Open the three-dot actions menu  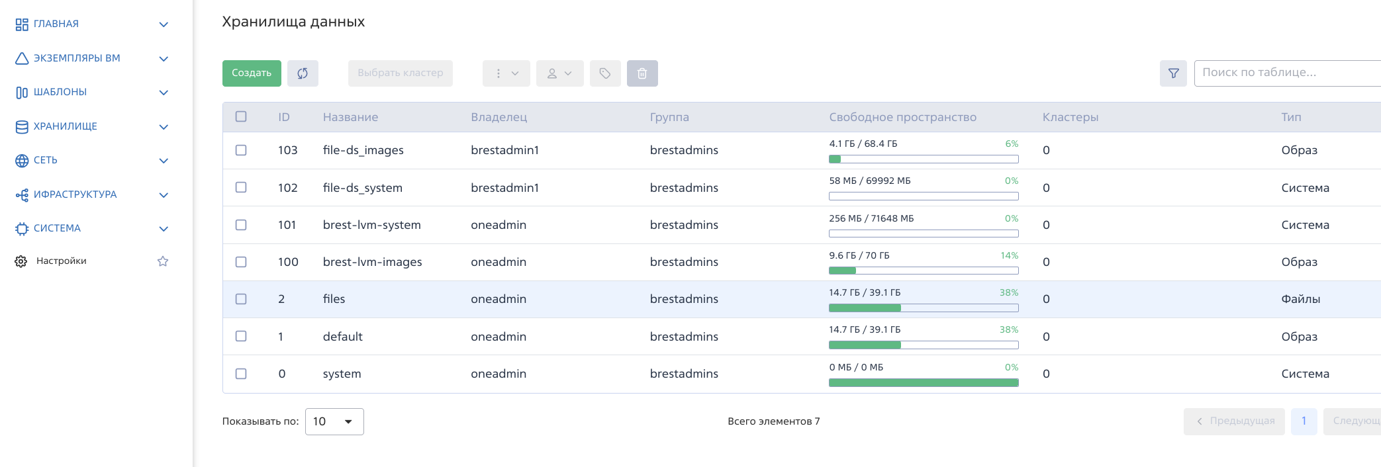[506, 73]
